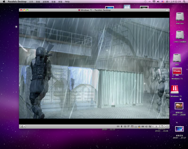Expand the device list arrow beside wrench
The width and height of the screenshot is (188, 149).
153,126
